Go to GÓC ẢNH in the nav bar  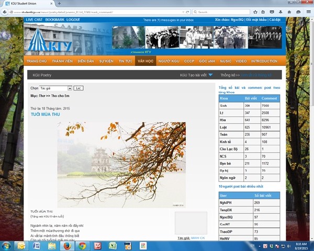point(207,61)
